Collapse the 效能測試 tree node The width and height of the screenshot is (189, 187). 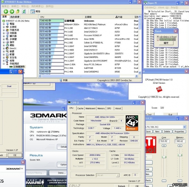(x=4, y=64)
